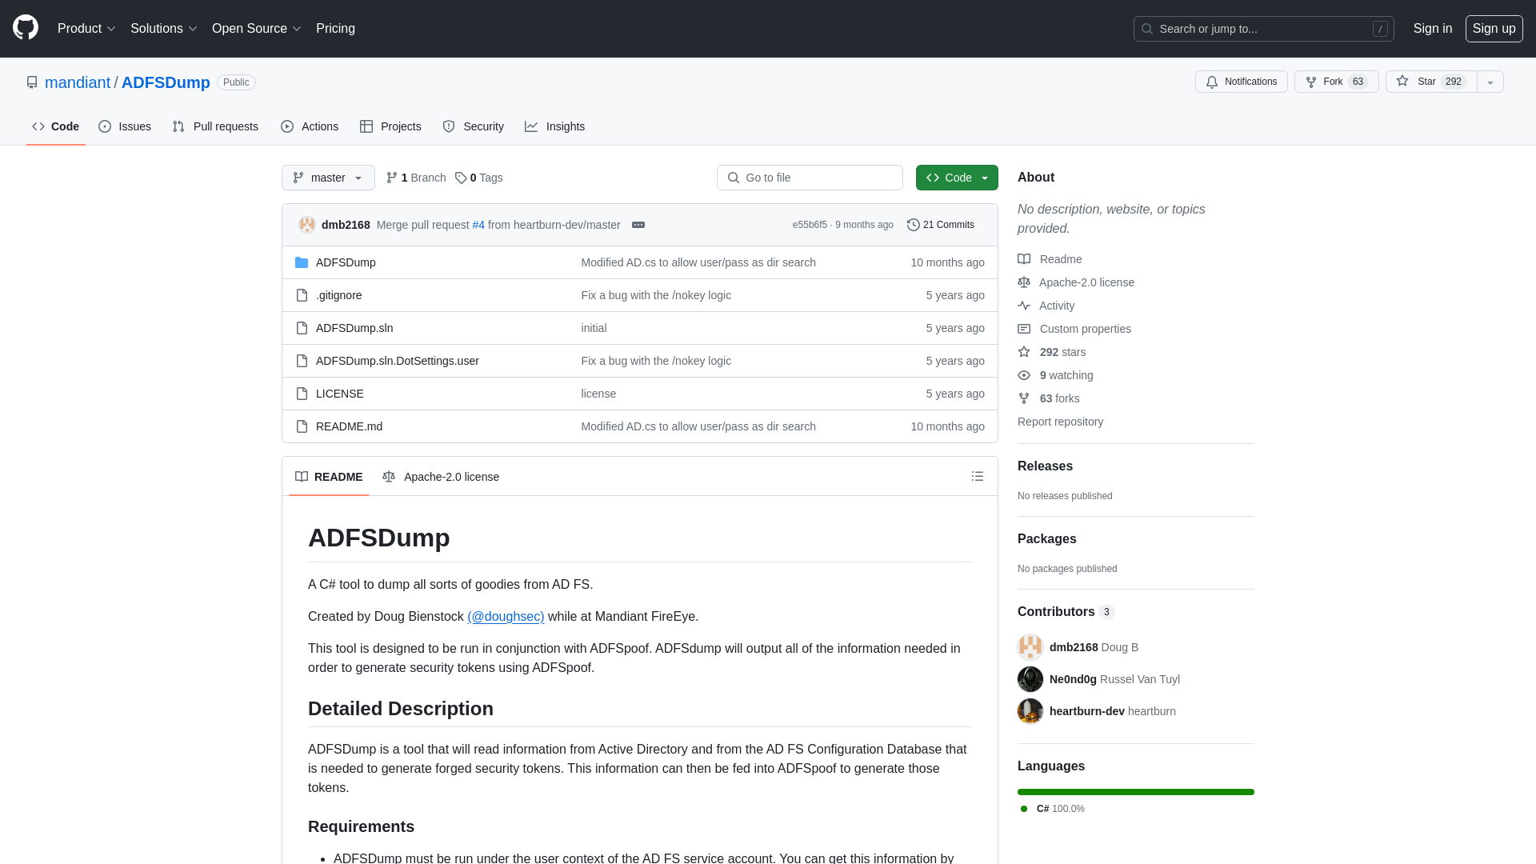Open the Notifications button

[1242, 82]
